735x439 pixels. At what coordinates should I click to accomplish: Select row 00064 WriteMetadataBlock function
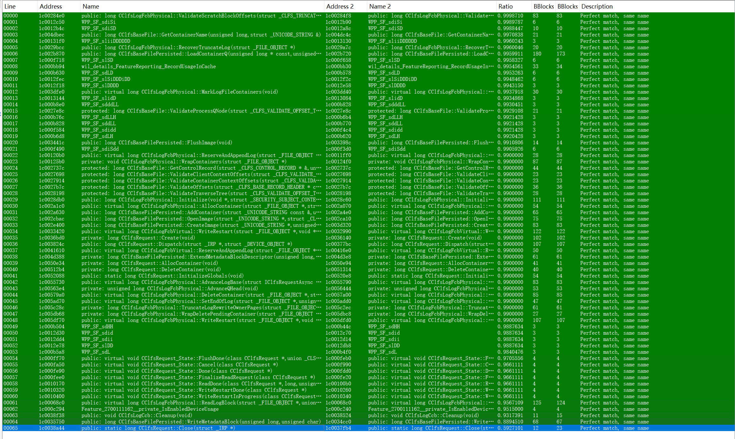tap(200, 422)
